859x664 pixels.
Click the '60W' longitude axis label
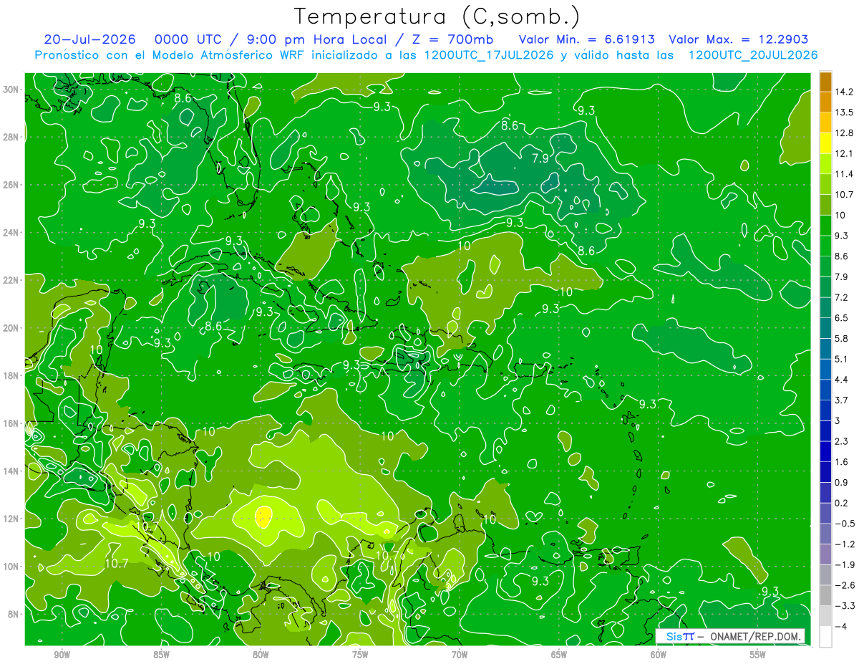659,655
